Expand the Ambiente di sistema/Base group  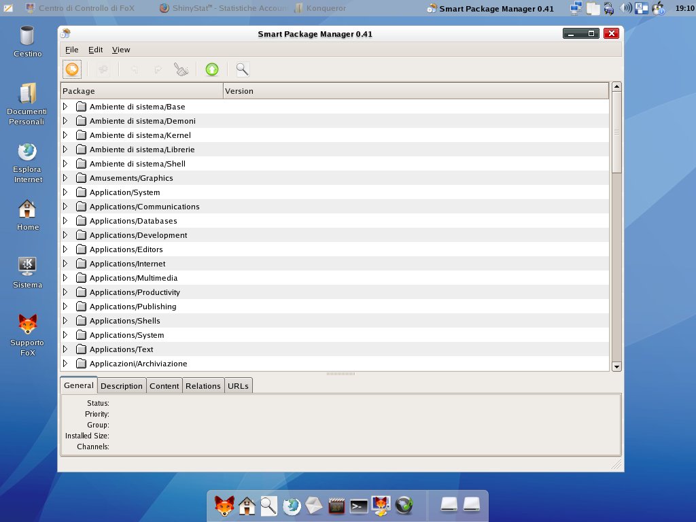[65, 107]
